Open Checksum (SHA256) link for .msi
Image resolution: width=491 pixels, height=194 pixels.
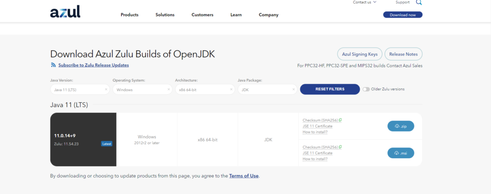tap(320, 147)
